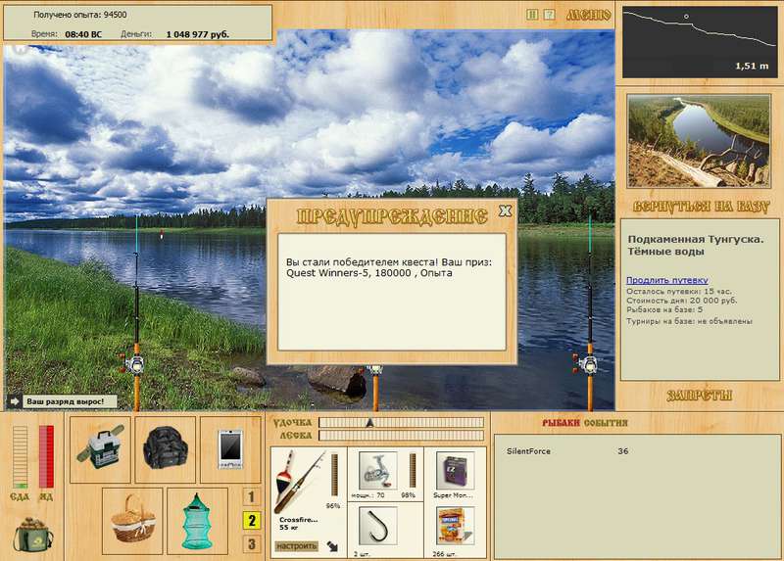This screenshot has width=784, height=561.
Task: Click the Продлить путевку link
Action: pyautogui.click(x=667, y=280)
